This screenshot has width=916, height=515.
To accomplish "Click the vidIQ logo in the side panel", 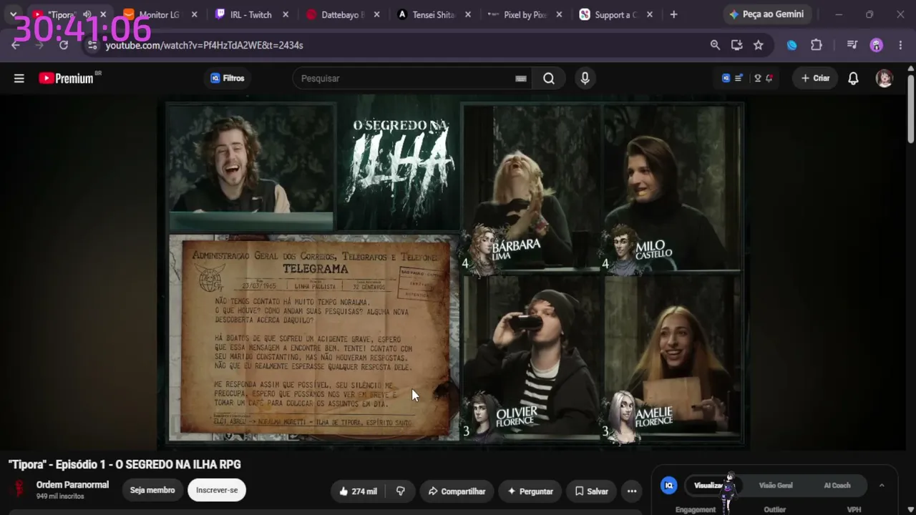I will coord(669,486).
